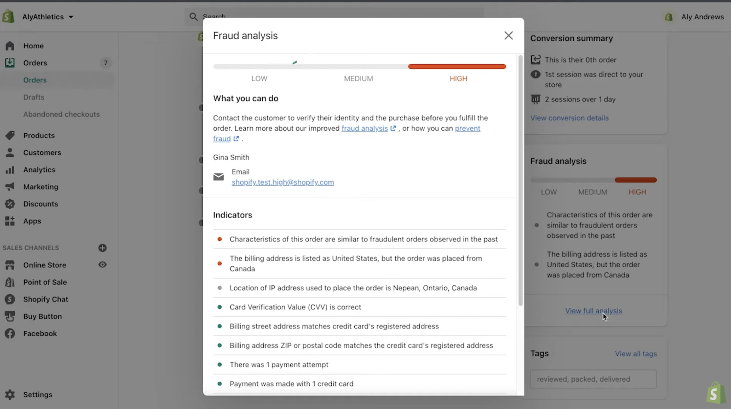Click View conversion details link
This screenshot has height=409, width=731.
tap(569, 118)
